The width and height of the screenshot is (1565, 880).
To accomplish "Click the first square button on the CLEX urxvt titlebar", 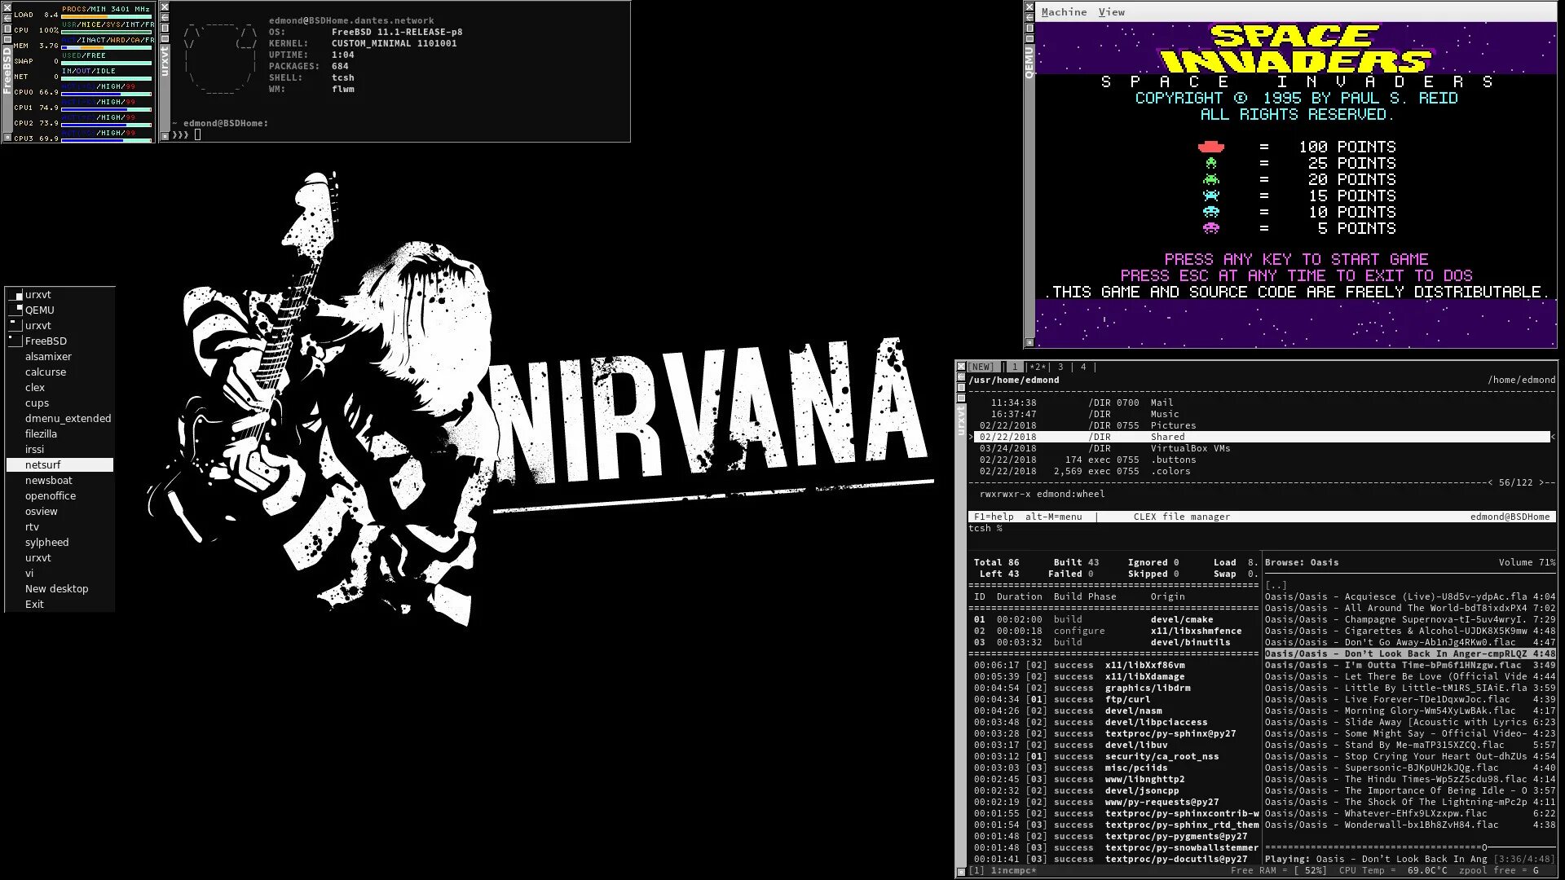I will click(x=961, y=387).
